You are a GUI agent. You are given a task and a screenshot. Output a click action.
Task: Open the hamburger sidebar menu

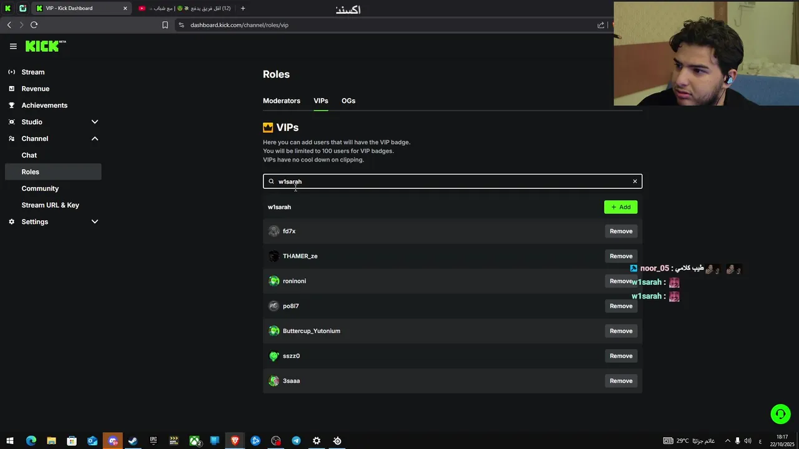(x=13, y=46)
